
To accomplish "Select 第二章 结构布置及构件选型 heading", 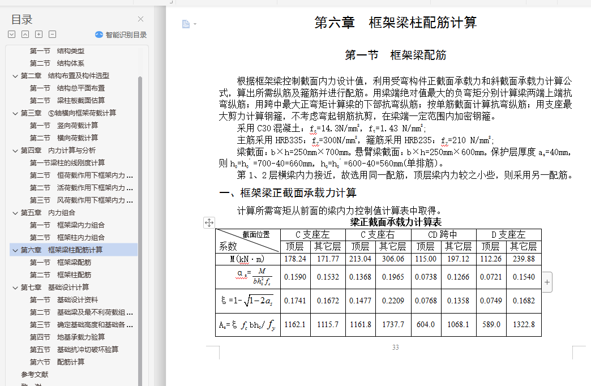I will [x=65, y=76].
